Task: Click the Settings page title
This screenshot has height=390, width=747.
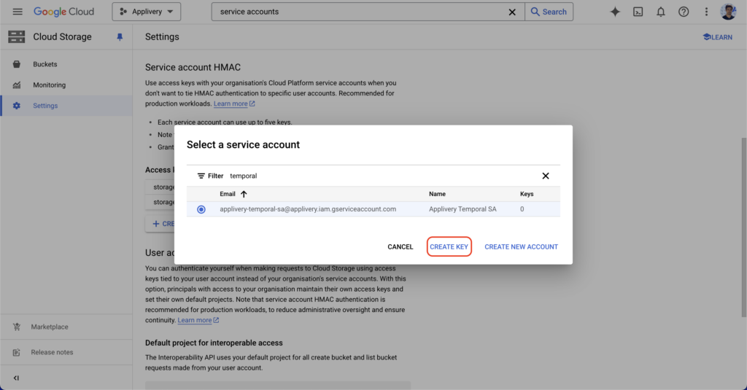Action: point(162,36)
